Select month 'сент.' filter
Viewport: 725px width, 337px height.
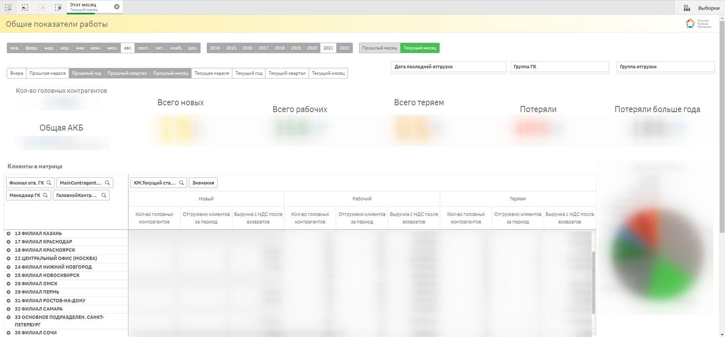click(143, 48)
